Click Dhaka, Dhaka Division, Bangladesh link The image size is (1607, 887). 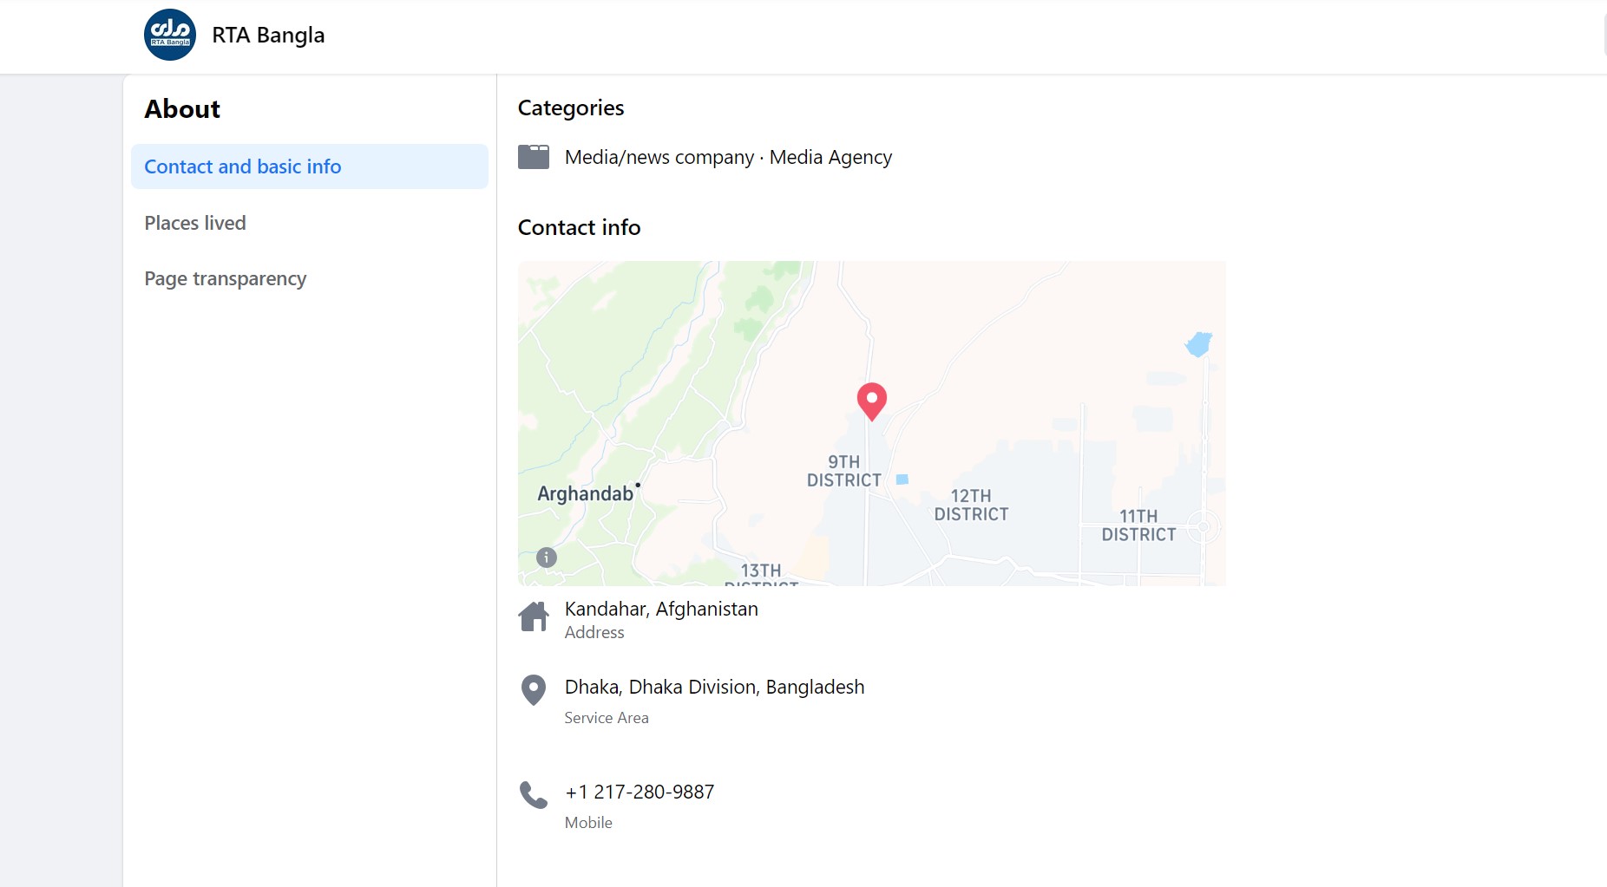(714, 687)
